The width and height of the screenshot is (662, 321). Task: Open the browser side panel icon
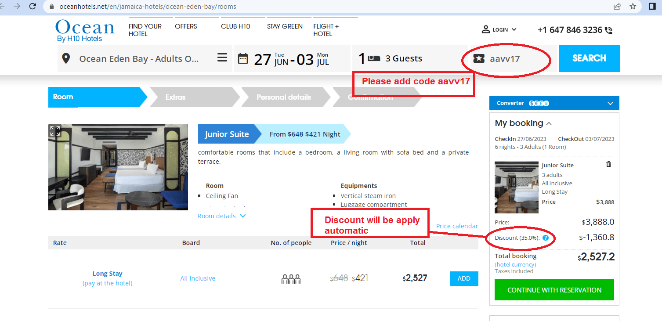652,6
